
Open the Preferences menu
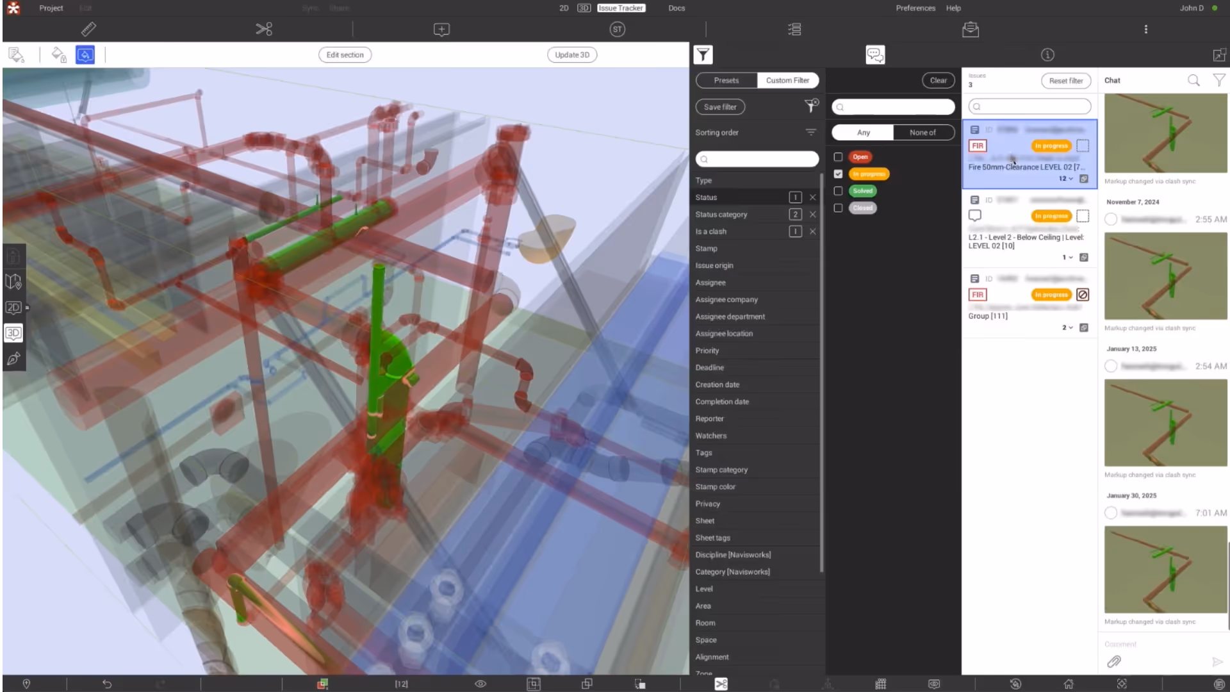tap(915, 8)
